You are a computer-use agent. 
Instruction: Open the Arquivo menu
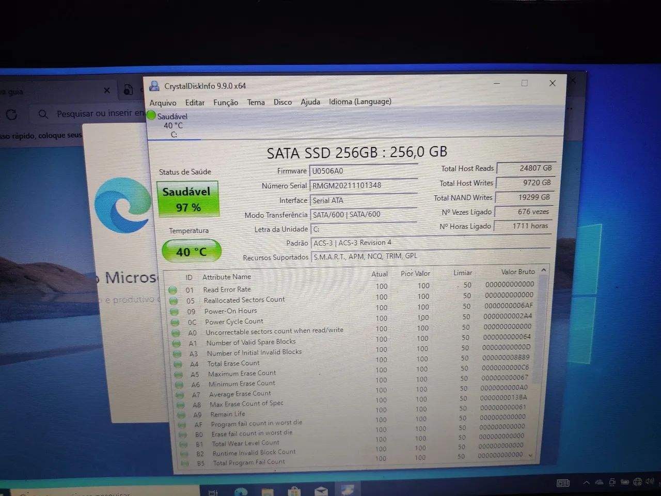tap(163, 103)
